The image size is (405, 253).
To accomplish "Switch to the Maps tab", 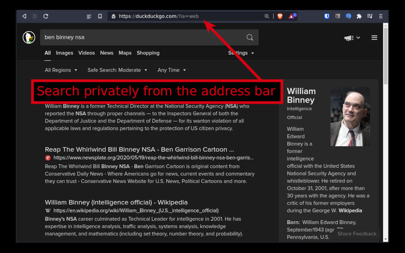I will [x=125, y=53].
